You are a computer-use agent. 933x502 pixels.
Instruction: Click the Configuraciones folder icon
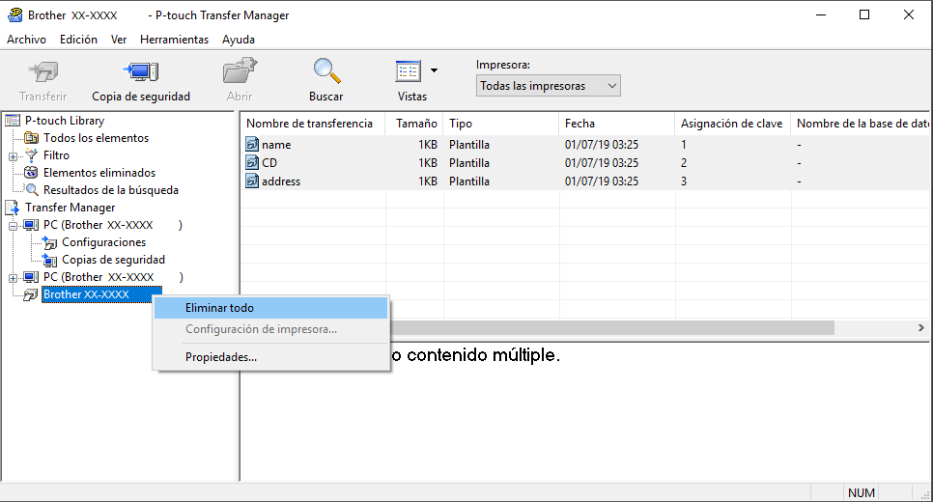pos(49,242)
